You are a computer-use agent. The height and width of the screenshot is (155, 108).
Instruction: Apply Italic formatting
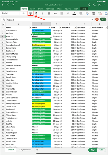[43, 13]
